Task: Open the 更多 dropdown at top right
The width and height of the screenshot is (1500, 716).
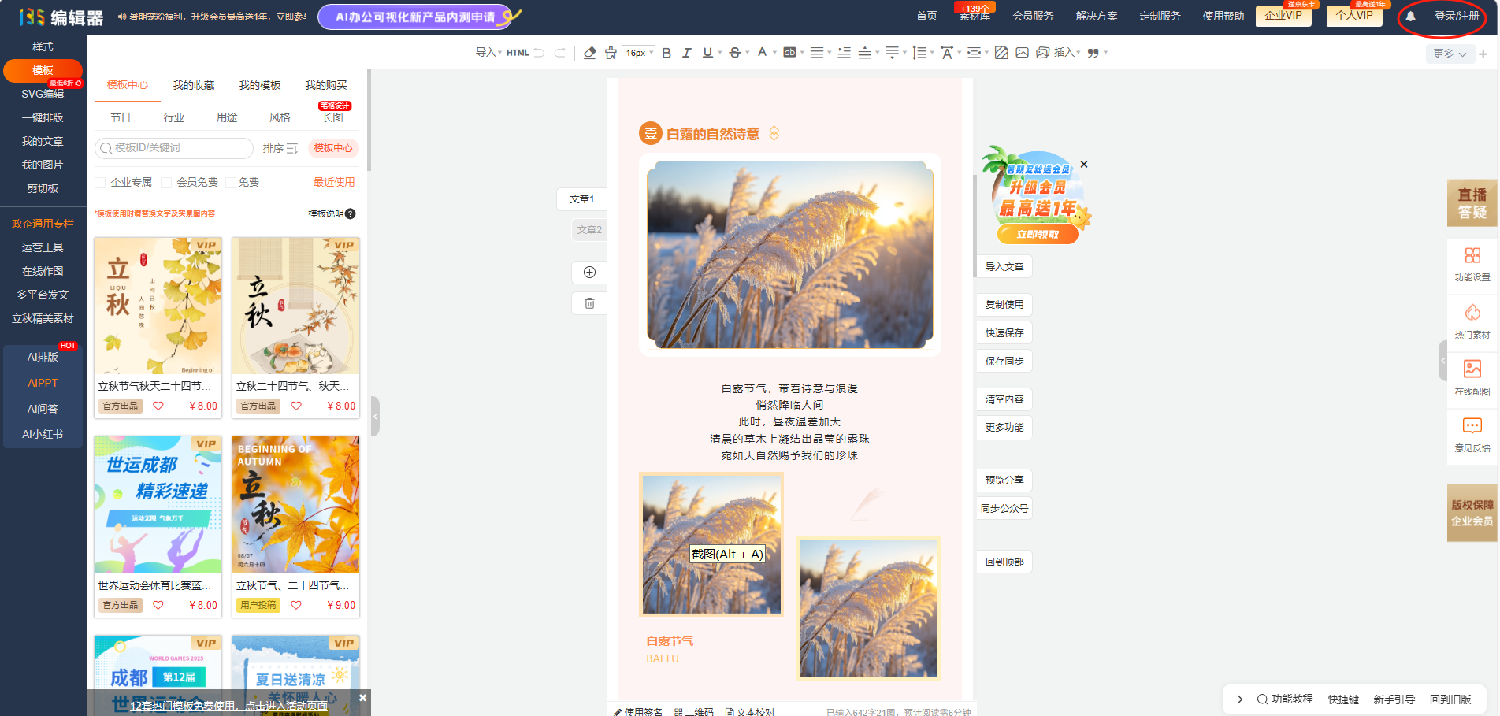Action: pos(1450,54)
